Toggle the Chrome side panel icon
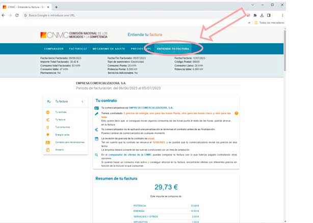This screenshot has width=313, height=223. 269,15
